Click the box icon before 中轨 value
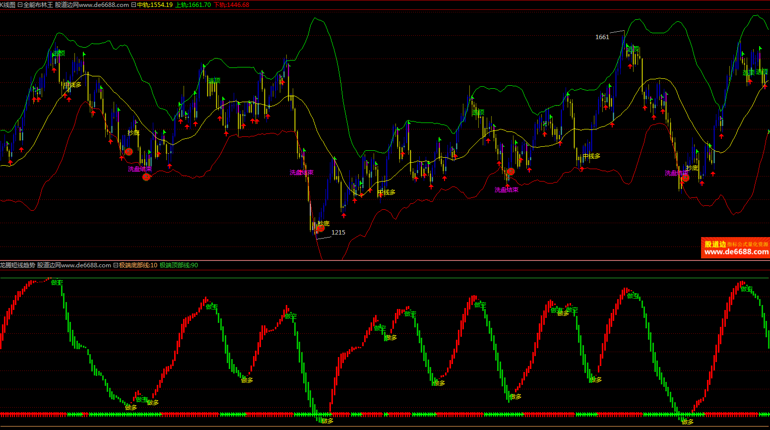The width and height of the screenshot is (770, 430). (133, 4)
